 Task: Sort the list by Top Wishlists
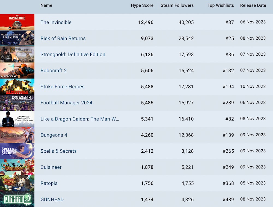(x=221, y=5)
